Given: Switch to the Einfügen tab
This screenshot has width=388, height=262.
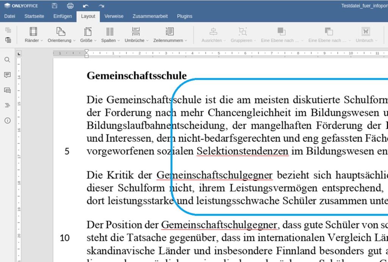Looking at the screenshot, I should tap(63, 16).
